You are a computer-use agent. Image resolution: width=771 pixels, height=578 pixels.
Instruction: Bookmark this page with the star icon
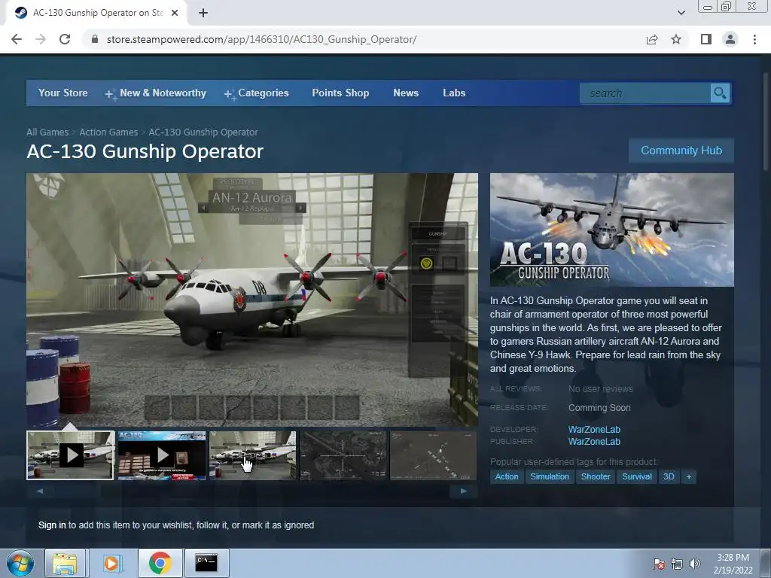[676, 39]
